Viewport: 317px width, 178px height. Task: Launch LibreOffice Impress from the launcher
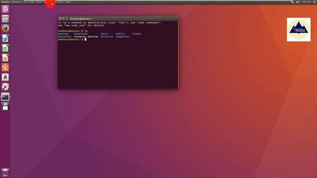pos(5,58)
